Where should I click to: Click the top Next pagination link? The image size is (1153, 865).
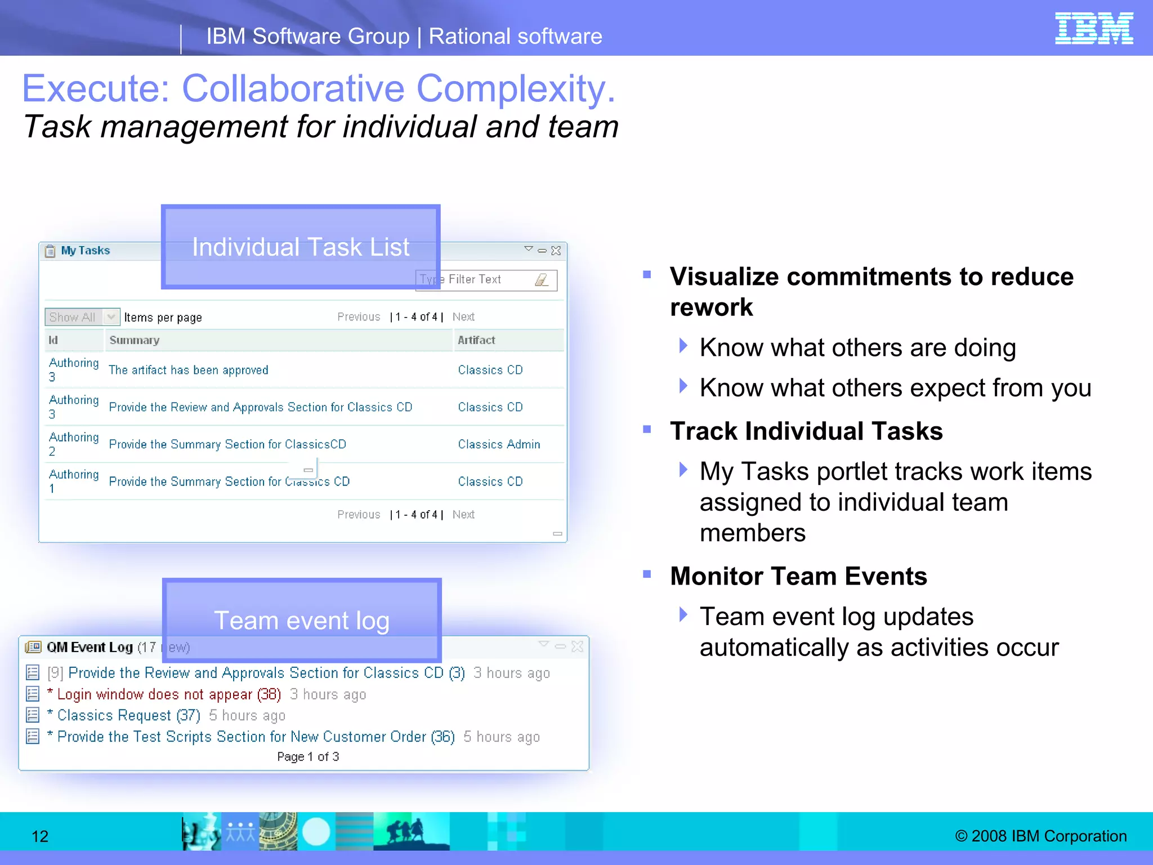(463, 317)
